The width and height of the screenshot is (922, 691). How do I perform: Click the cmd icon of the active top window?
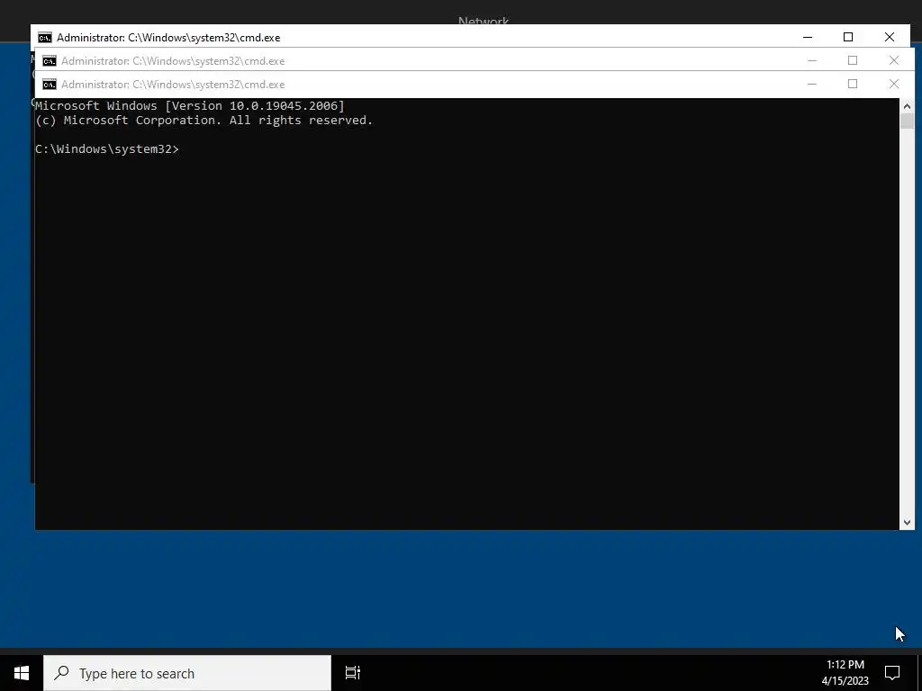[x=45, y=38]
